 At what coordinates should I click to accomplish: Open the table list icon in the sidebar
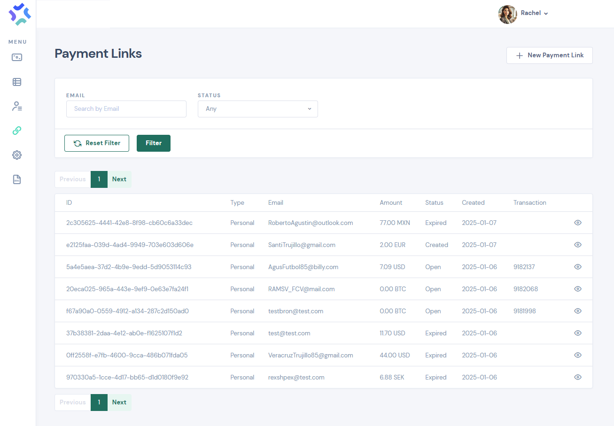[x=17, y=82]
